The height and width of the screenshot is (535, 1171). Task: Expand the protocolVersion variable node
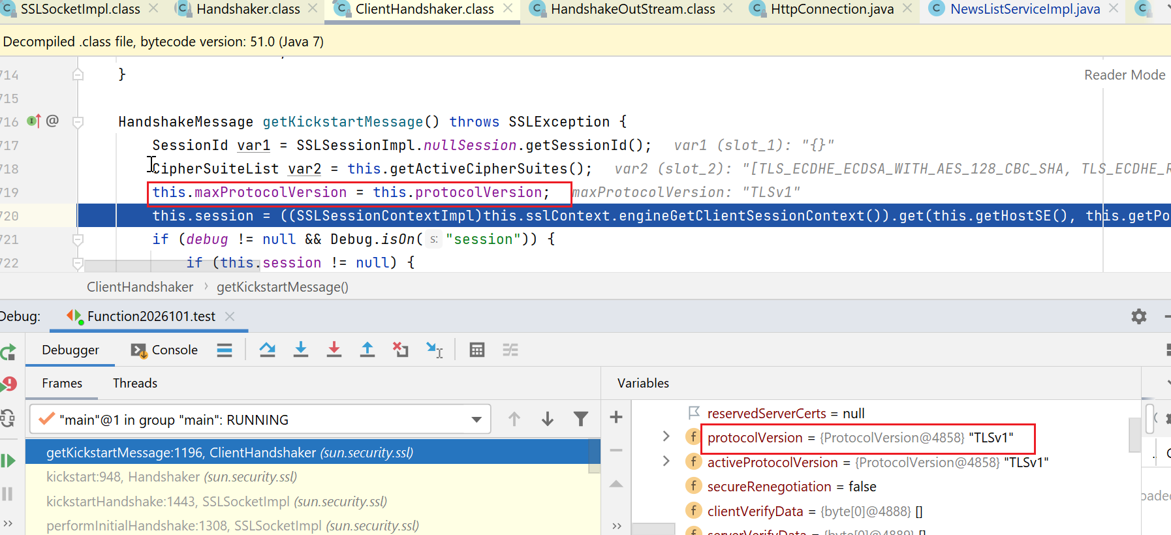tap(666, 436)
